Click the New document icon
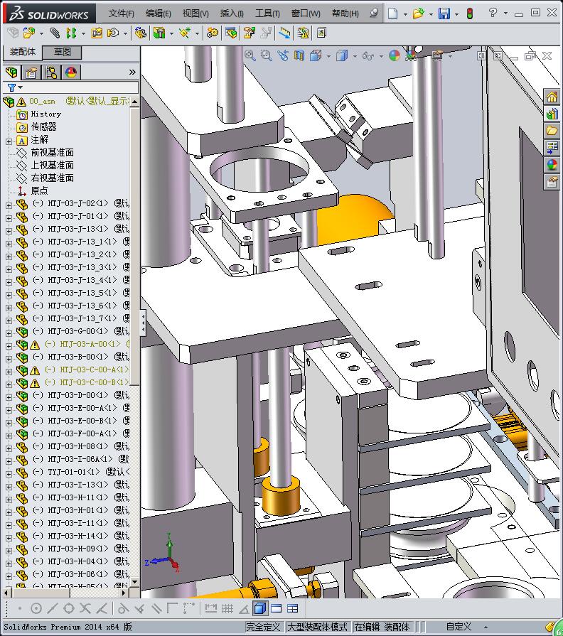The width and height of the screenshot is (563, 636). coord(392,14)
